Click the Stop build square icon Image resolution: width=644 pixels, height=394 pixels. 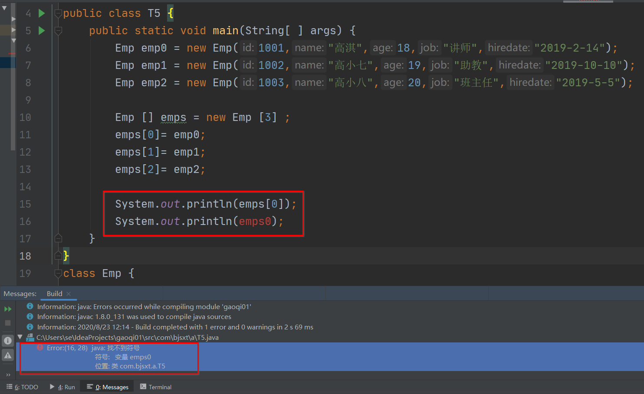tap(8, 323)
